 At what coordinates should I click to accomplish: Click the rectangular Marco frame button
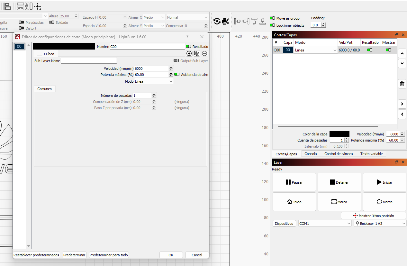(339, 202)
